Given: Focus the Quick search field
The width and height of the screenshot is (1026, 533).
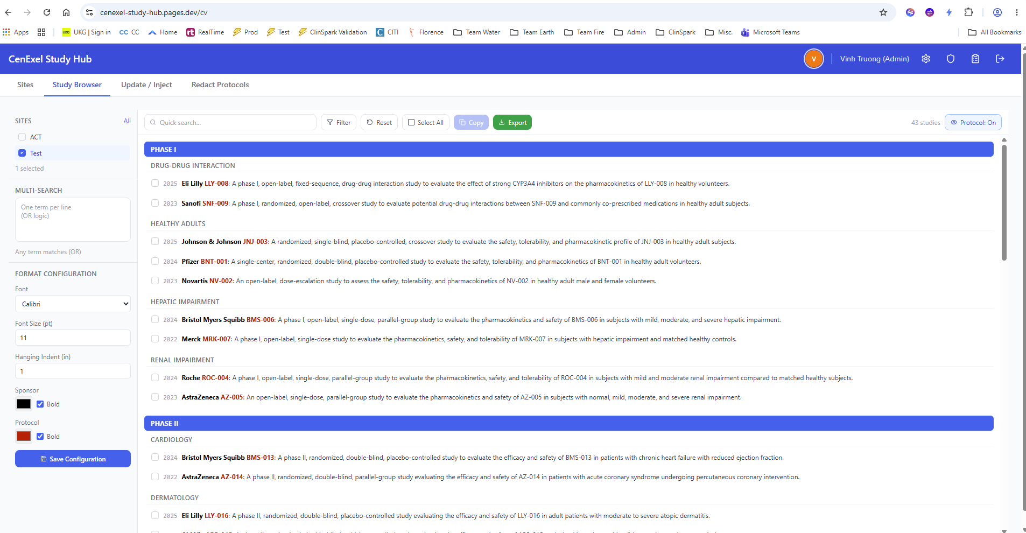Looking at the screenshot, I should (230, 123).
